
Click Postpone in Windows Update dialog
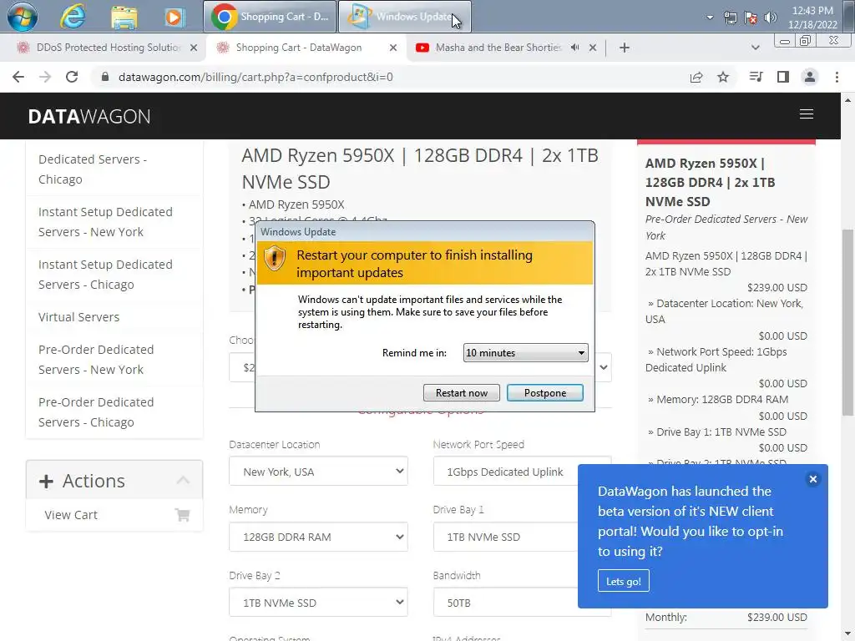544,393
